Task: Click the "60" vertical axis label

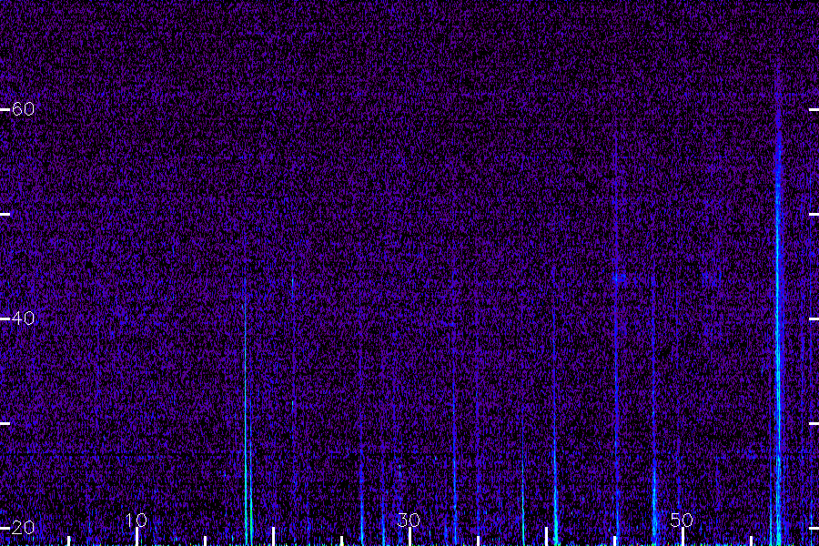Action: pyautogui.click(x=23, y=108)
